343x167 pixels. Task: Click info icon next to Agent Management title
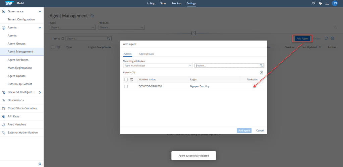92,16
